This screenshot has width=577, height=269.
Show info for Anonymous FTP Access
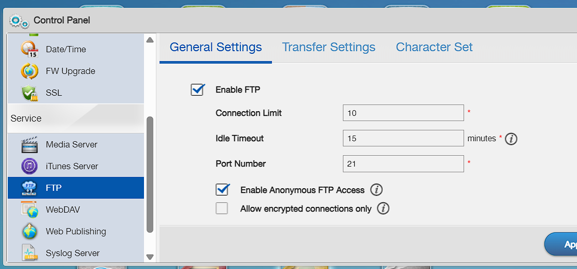pos(377,190)
